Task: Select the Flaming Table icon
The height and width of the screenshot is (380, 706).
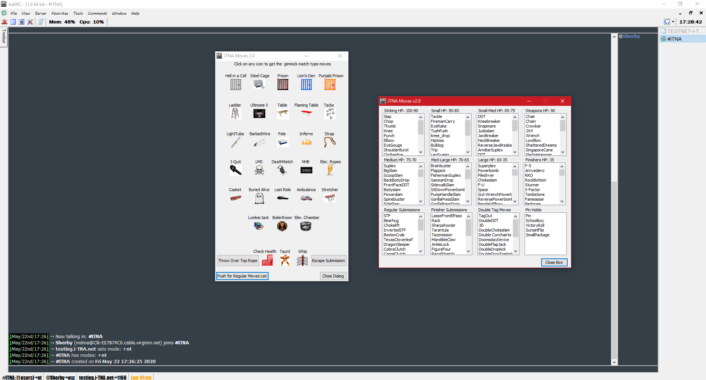Action: (x=306, y=114)
